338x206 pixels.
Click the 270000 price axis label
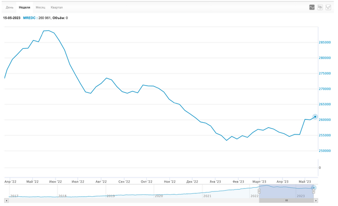point(324,89)
